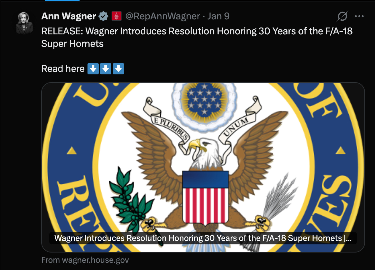This screenshot has width=375, height=270.
Task: Click the first down-arrow emoji
Action: tap(93, 69)
